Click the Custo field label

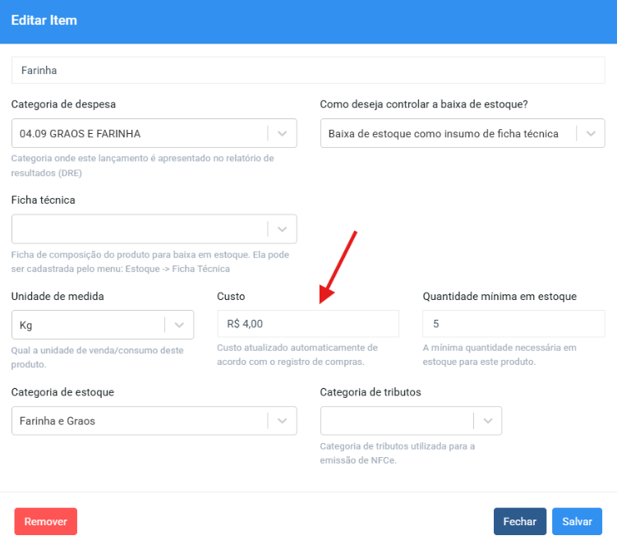231,296
